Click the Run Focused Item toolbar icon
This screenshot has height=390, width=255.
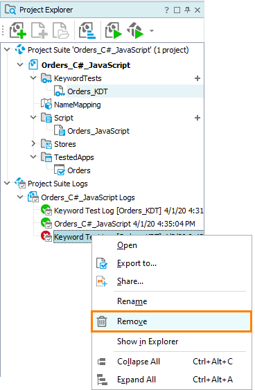135,30
